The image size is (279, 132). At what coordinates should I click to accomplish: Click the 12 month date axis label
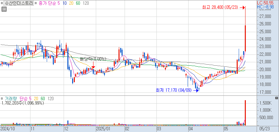(66, 129)
